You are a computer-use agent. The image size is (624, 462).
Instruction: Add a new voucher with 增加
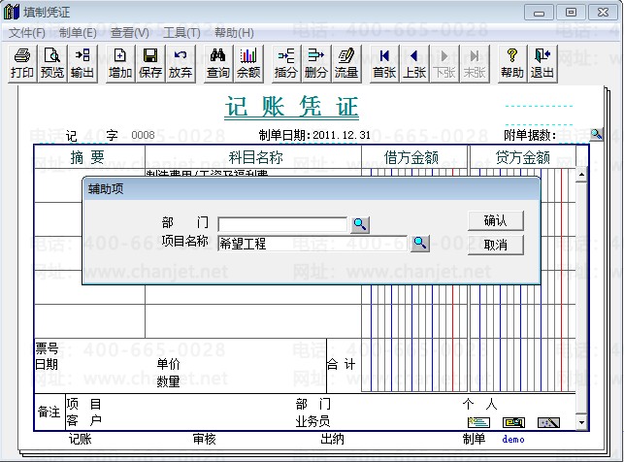click(x=120, y=63)
